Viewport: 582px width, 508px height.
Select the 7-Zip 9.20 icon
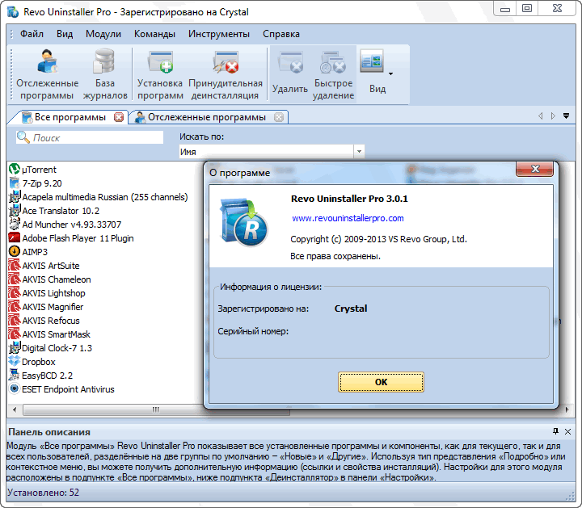tap(14, 183)
